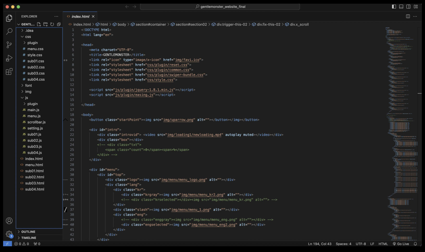425x252 pixels.
Task: Go back with the navigation arrow
Action: click(x=127, y=7)
